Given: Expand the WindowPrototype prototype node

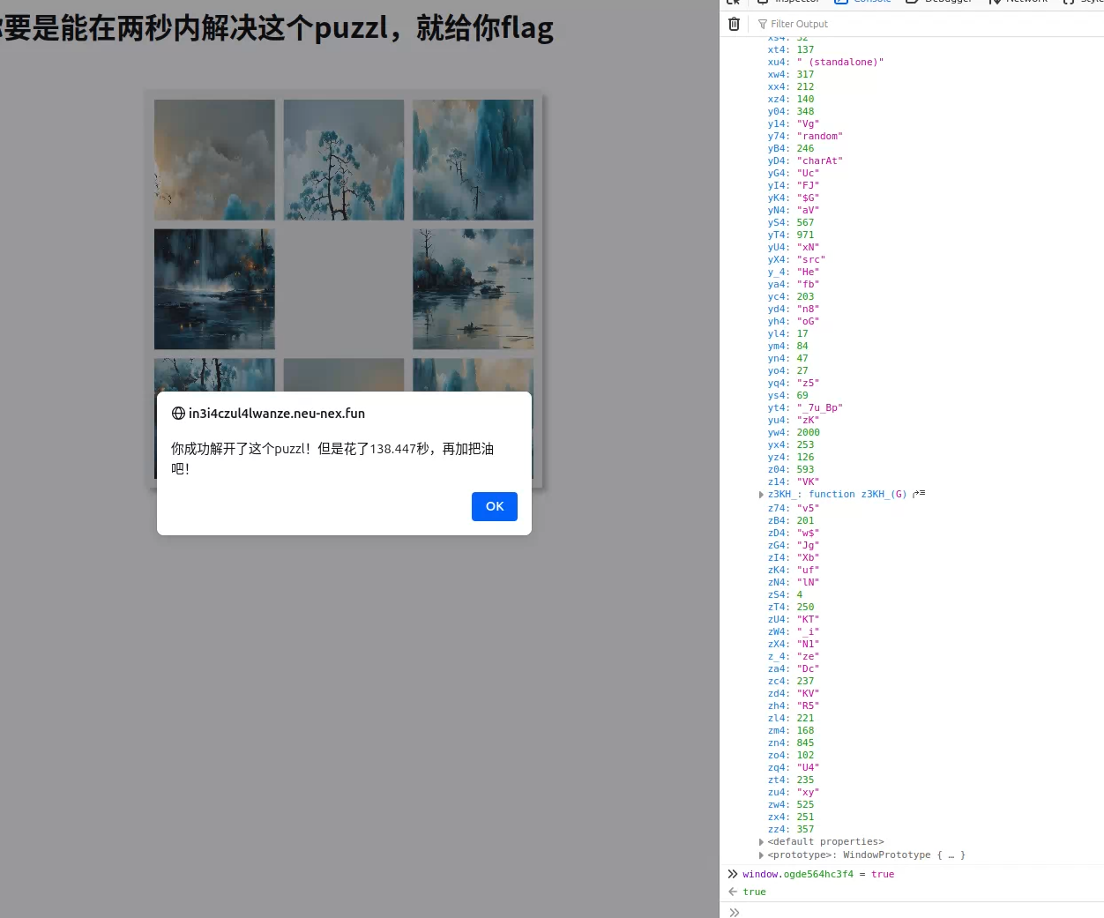Looking at the screenshot, I should [762, 855].
